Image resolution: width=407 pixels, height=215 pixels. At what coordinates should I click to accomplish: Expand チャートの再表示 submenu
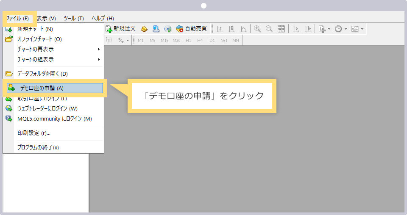[x=53, y=49]
